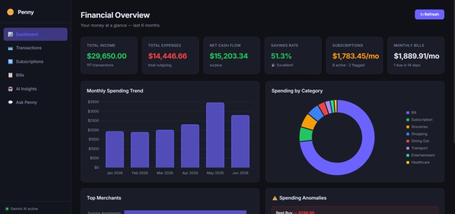Click the 1 due in 14 days text
Screen dimensions: 455x214
tap(407, 65)
